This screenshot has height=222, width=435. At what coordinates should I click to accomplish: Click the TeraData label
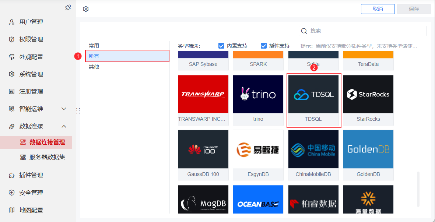(x=368, y=64)
